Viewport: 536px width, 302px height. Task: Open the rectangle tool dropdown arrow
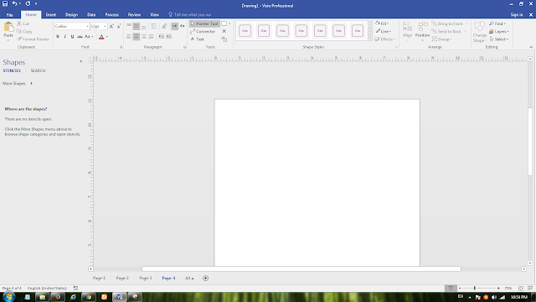point(229,23)
